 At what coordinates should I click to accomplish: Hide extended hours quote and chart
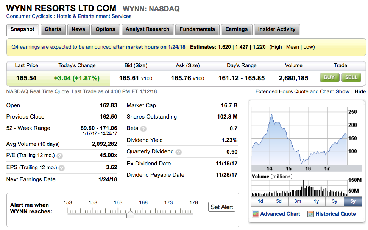coord(360,91)
